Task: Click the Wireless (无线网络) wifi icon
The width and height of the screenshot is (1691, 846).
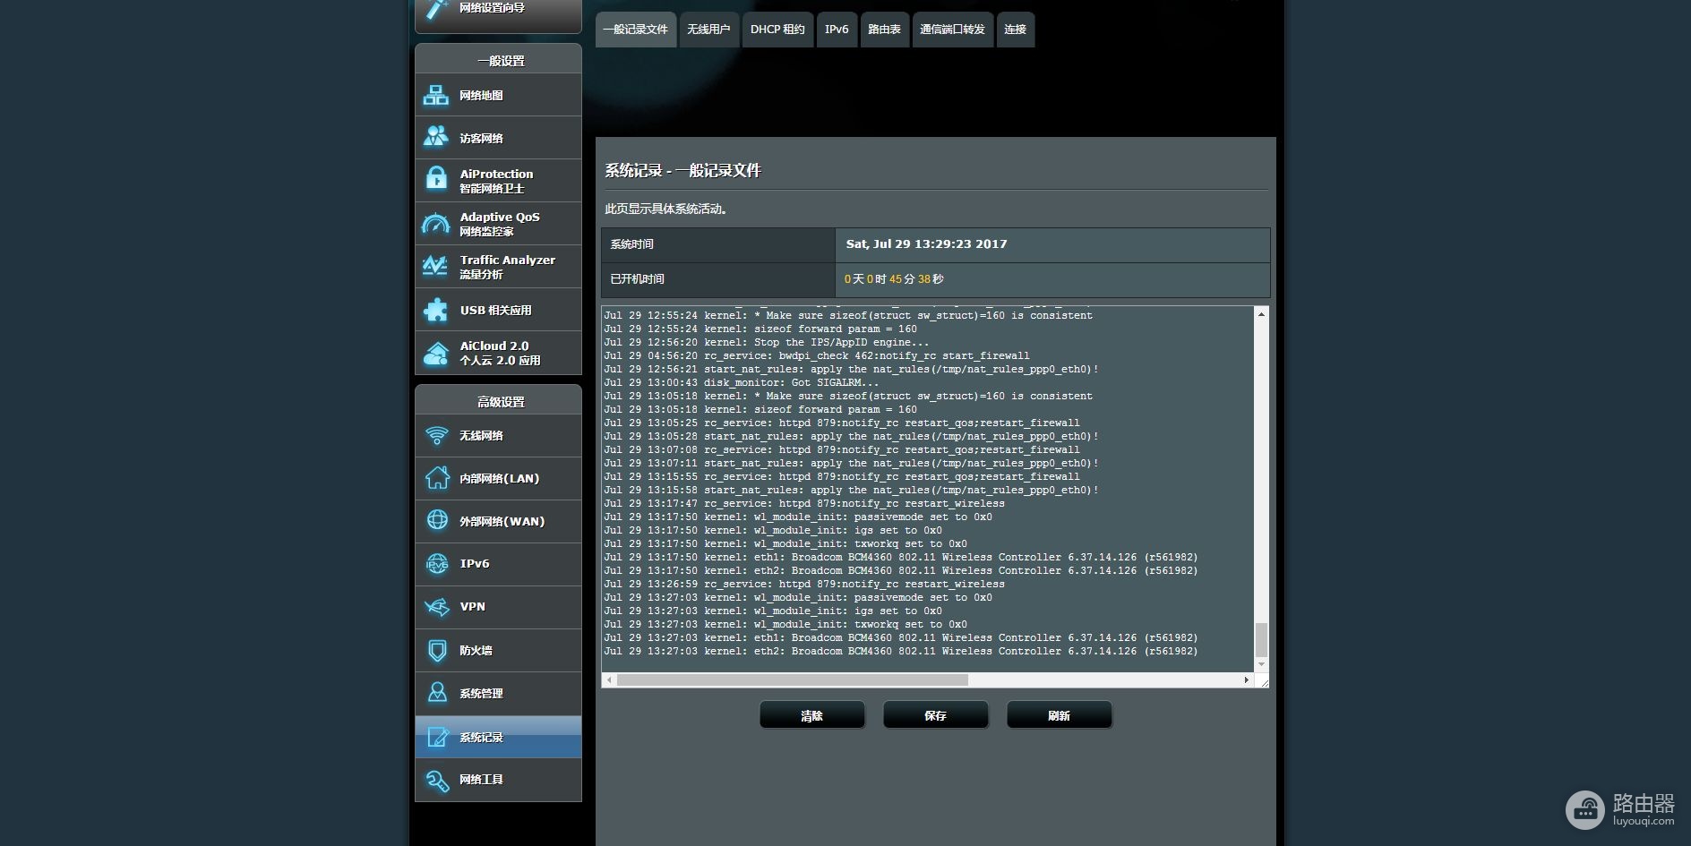Action: pyautogui.click(x=436, y=435)
